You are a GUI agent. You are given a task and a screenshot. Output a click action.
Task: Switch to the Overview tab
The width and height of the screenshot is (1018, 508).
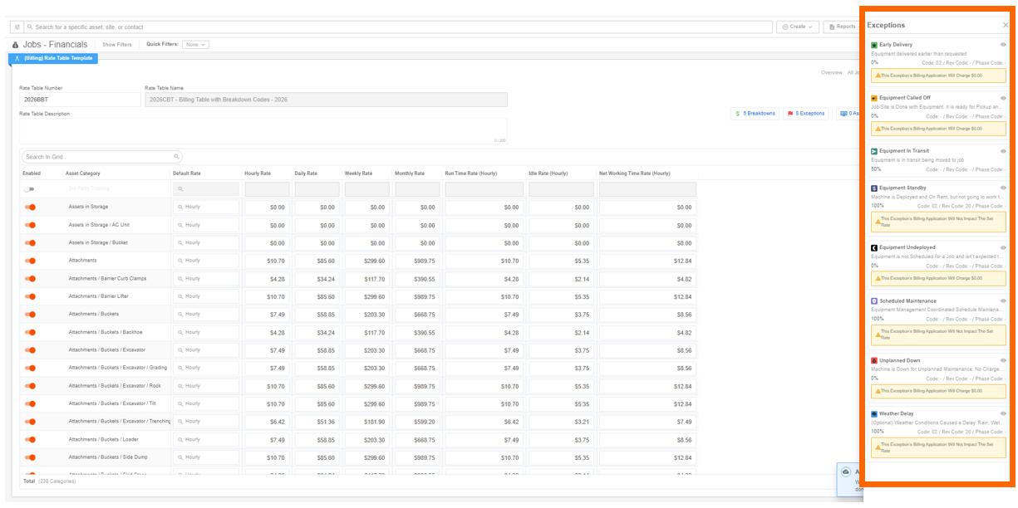tap(831, 73)
